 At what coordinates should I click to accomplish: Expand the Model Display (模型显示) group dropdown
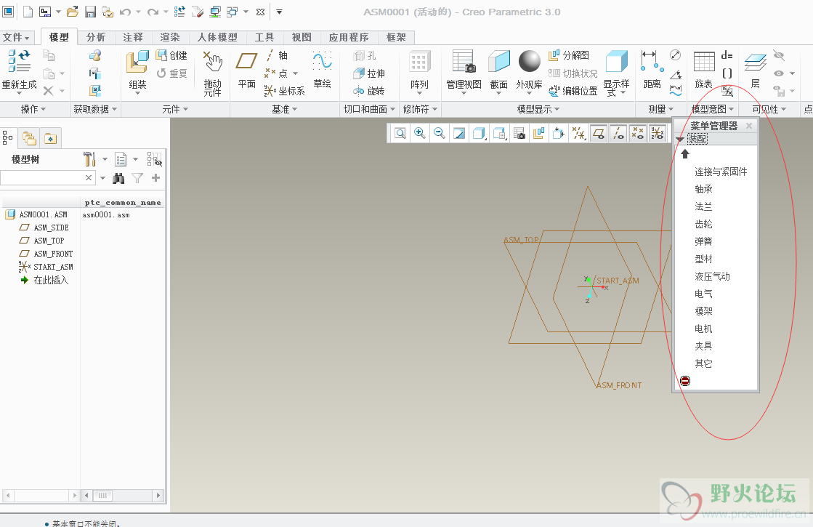[538, 109]
